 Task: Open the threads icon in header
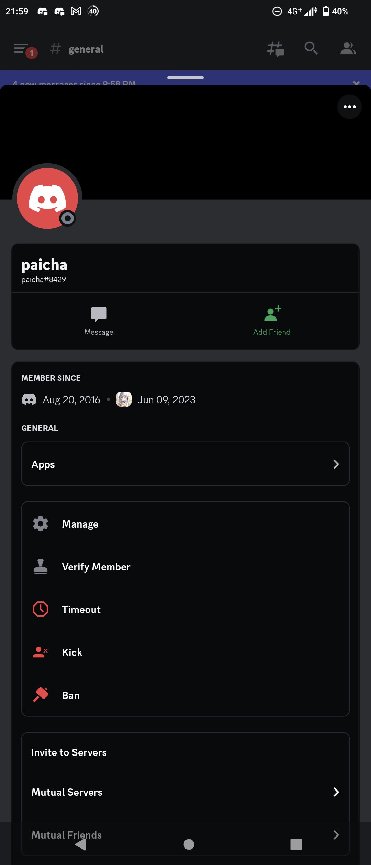[276, 49]
